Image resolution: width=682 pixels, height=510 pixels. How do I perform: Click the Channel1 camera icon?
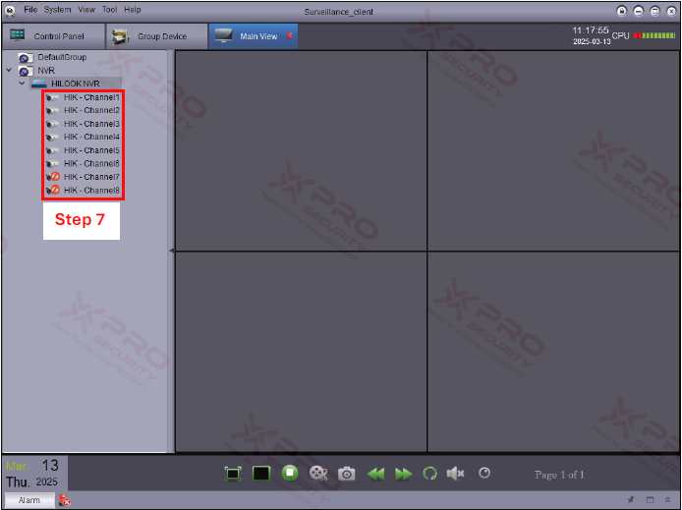pyautogui.click(x=52, y=98)
